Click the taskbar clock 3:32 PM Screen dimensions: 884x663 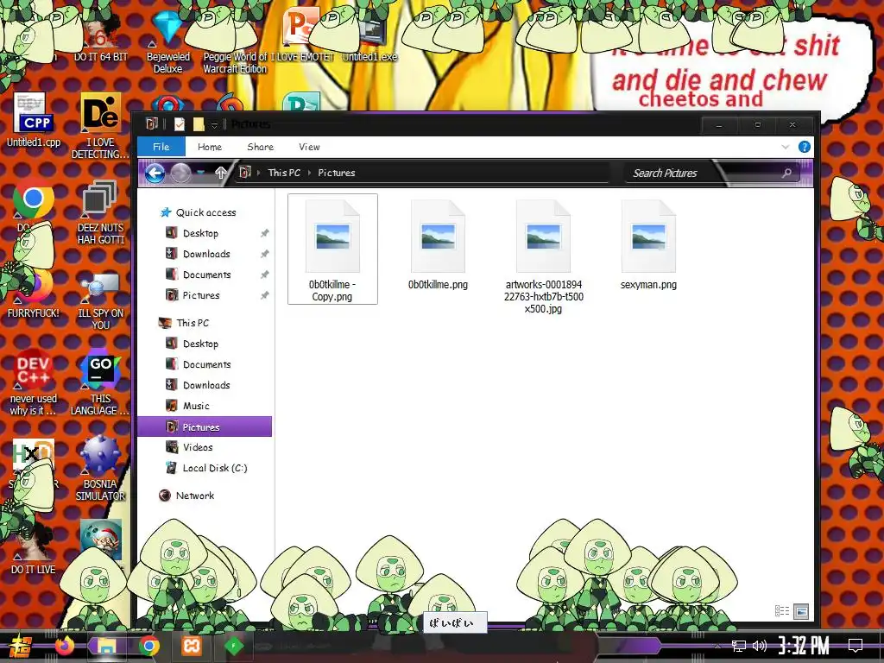(804, 646)
